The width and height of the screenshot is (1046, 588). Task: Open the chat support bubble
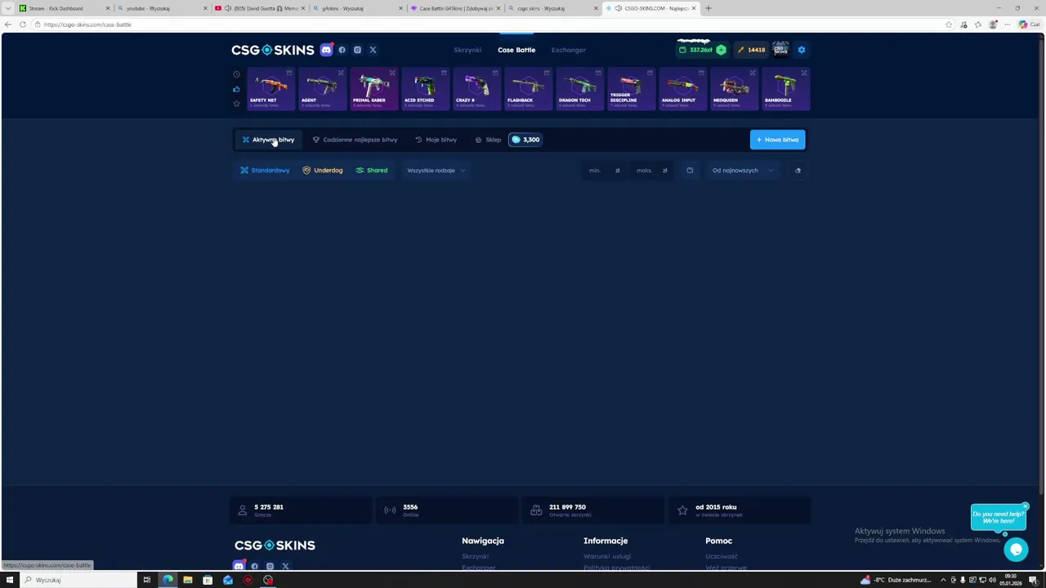coord(1016,550)
